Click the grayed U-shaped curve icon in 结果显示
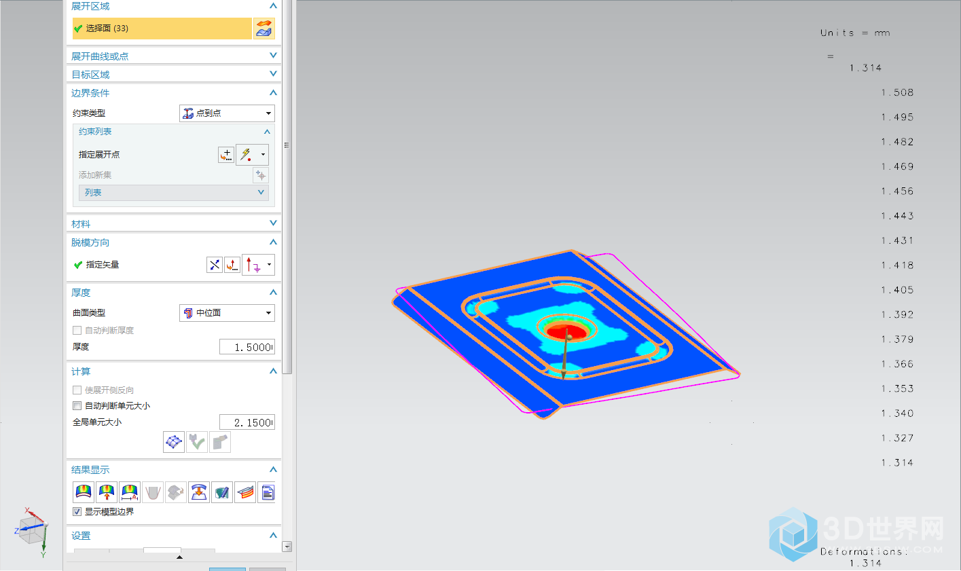961x571 pixels. 153,492
